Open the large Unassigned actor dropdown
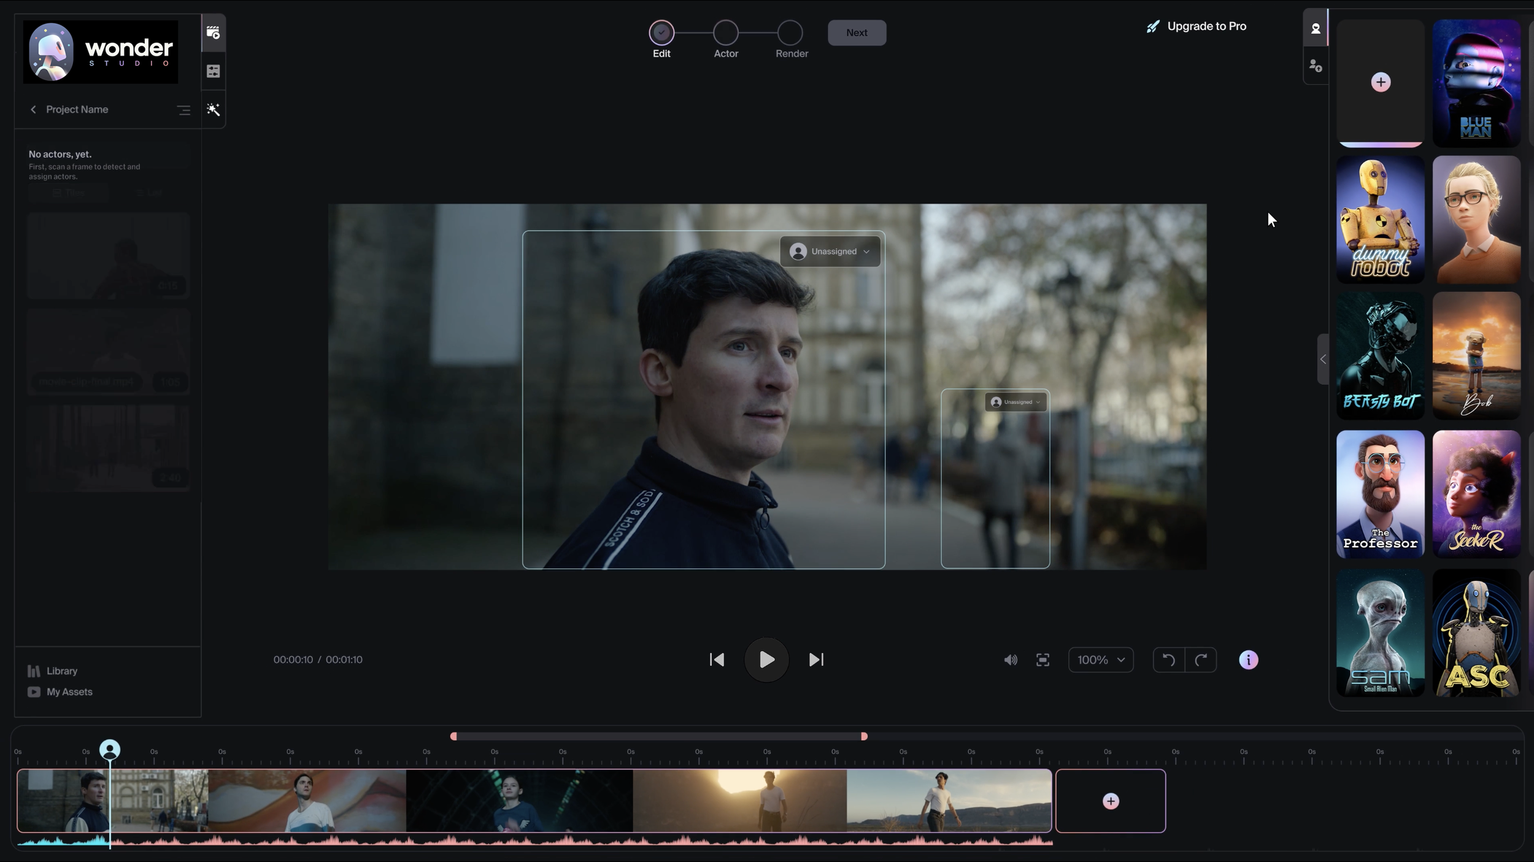Screen dimensions: 1534x862 coord(830,252)
